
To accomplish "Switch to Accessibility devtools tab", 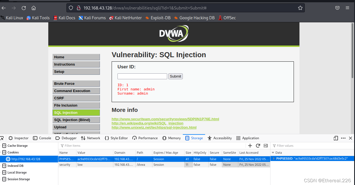I will 220,138.
